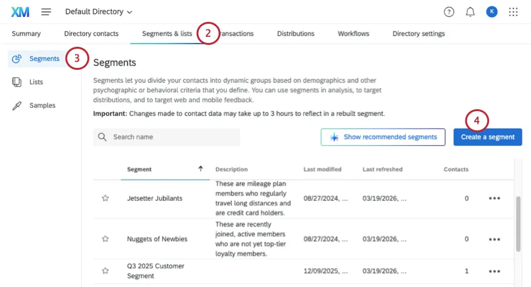Click the Create a segment button
The height and width of the screenshot is (287, 531).
tap(488, 137)
